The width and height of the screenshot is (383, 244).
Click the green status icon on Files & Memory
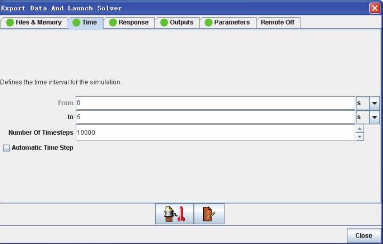pyautogui.click(x=10, y=23)
